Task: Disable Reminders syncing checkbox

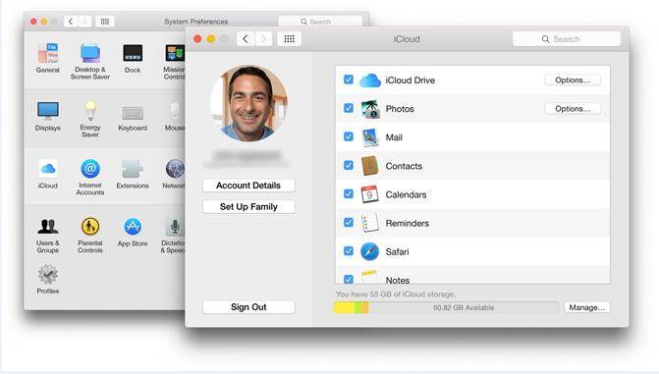Action: pyautogui.click(x=349, y=222)
